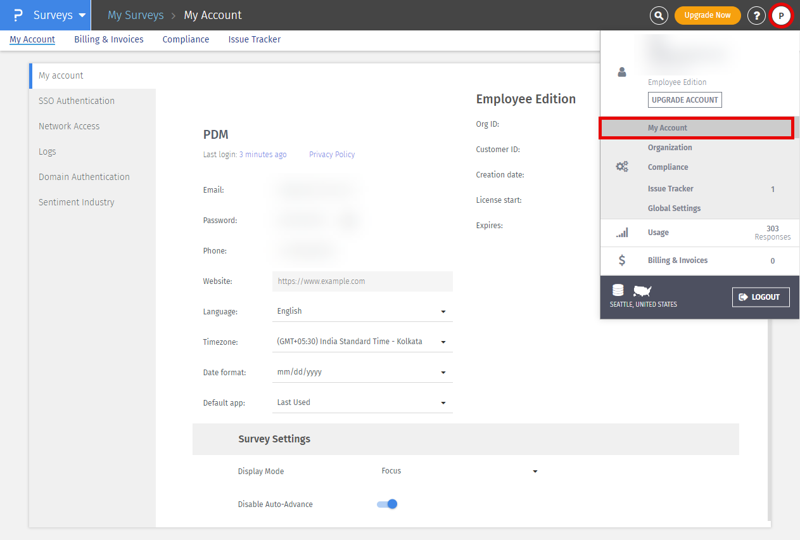Open the Privacy Policy link
The height and width of the screenshot is (540, 800).
pyautogui.click(x=332, y=155)
